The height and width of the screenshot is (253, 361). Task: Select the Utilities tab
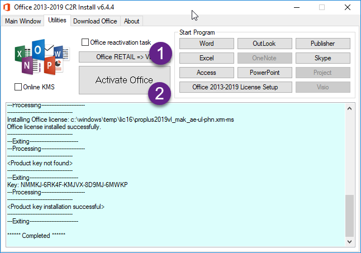pos(57,20)
